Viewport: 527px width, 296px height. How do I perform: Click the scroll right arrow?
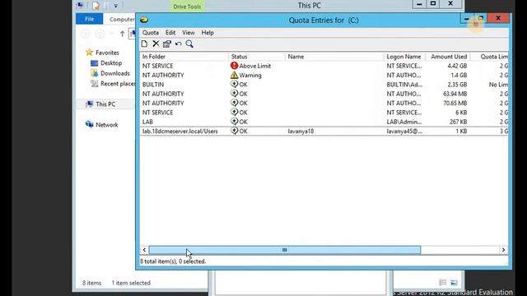(x=503, y=250)
